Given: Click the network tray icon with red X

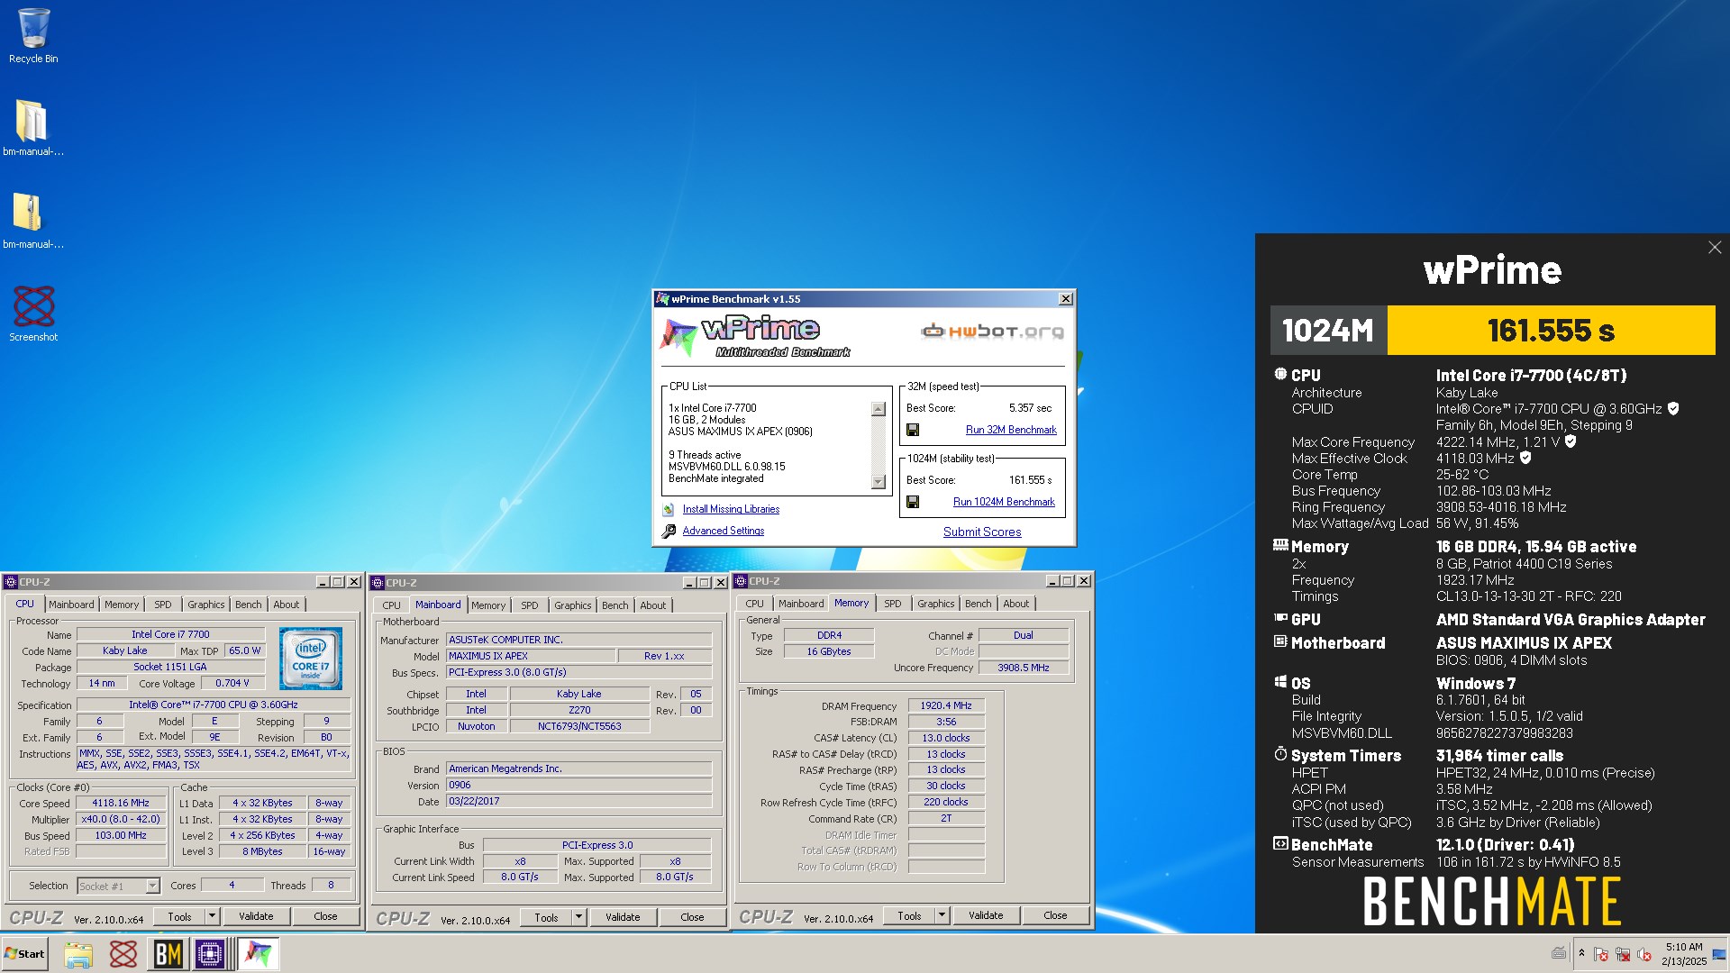Looking at the screenshot, I should click(x=1623, y=954).
